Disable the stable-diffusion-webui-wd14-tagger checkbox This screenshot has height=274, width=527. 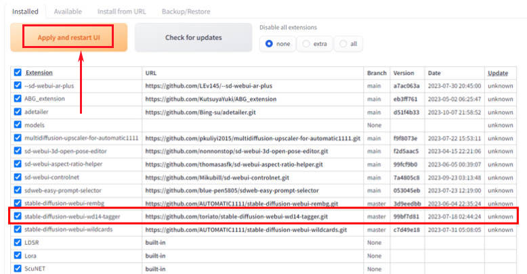pos(18,216)
